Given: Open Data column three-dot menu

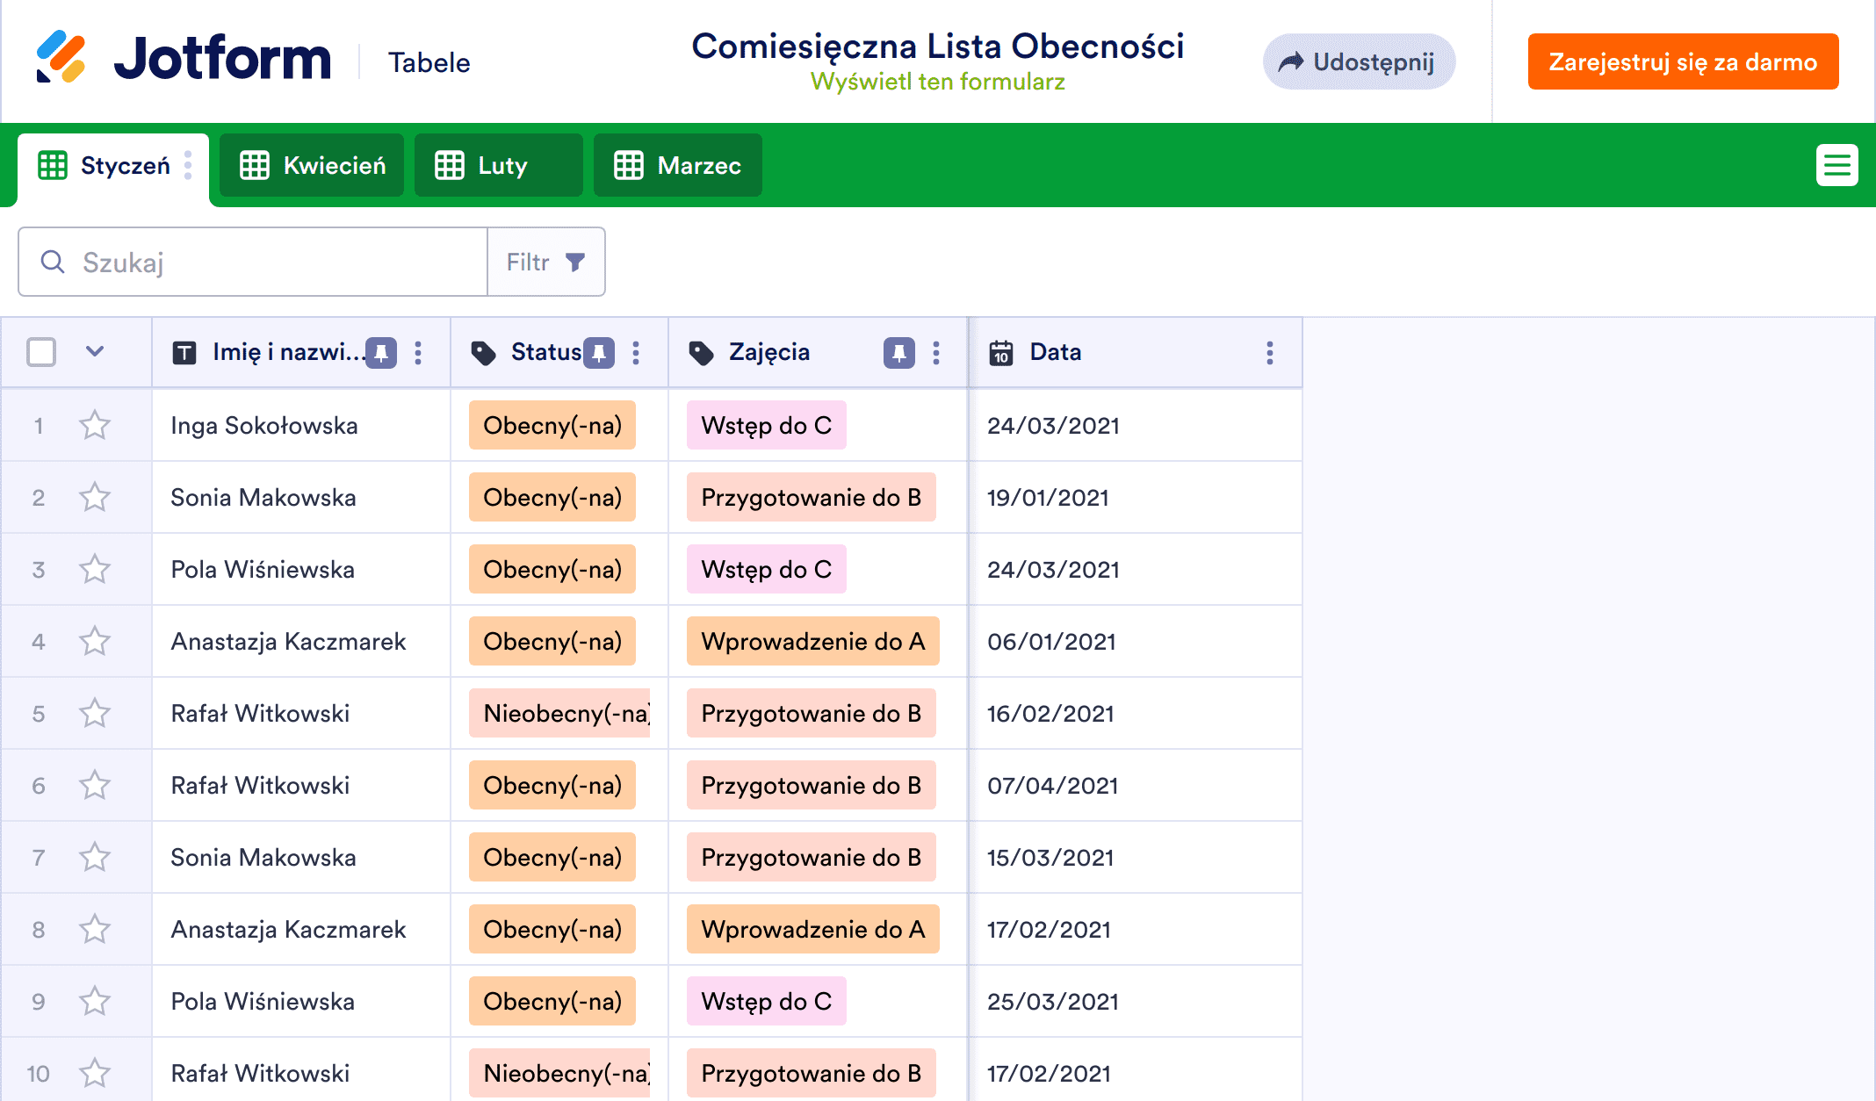Looking at the screenshot, I should 1269,353.
